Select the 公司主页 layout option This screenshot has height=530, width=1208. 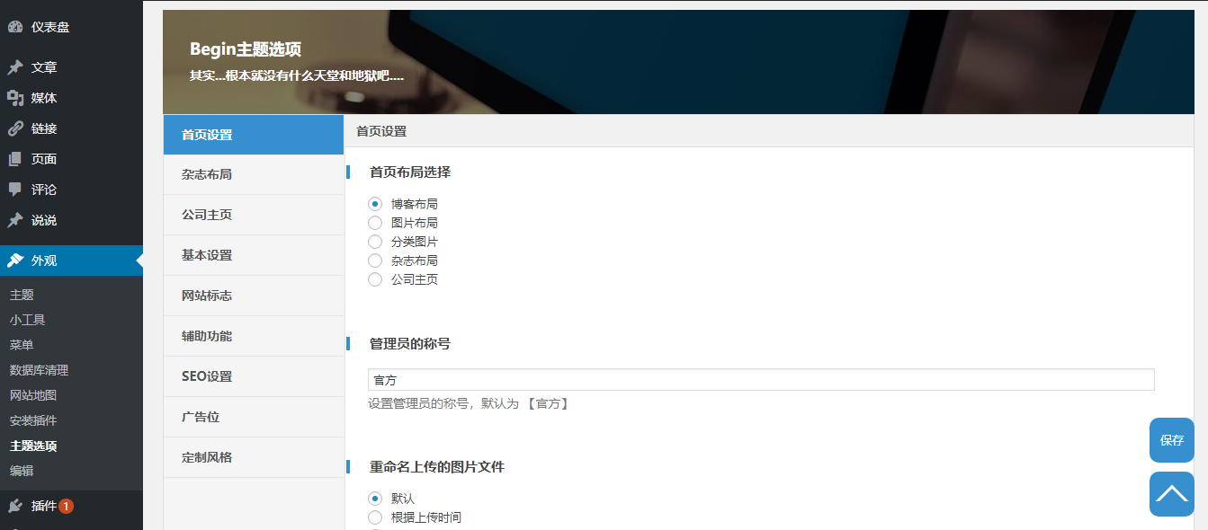point(375,279)
